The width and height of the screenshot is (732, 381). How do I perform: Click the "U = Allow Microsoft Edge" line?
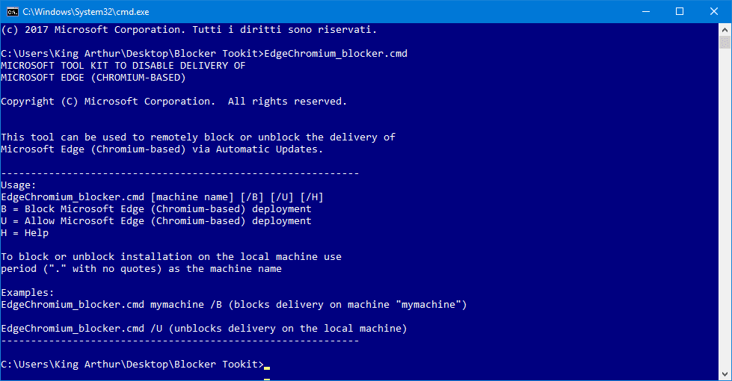pos(156,221)
